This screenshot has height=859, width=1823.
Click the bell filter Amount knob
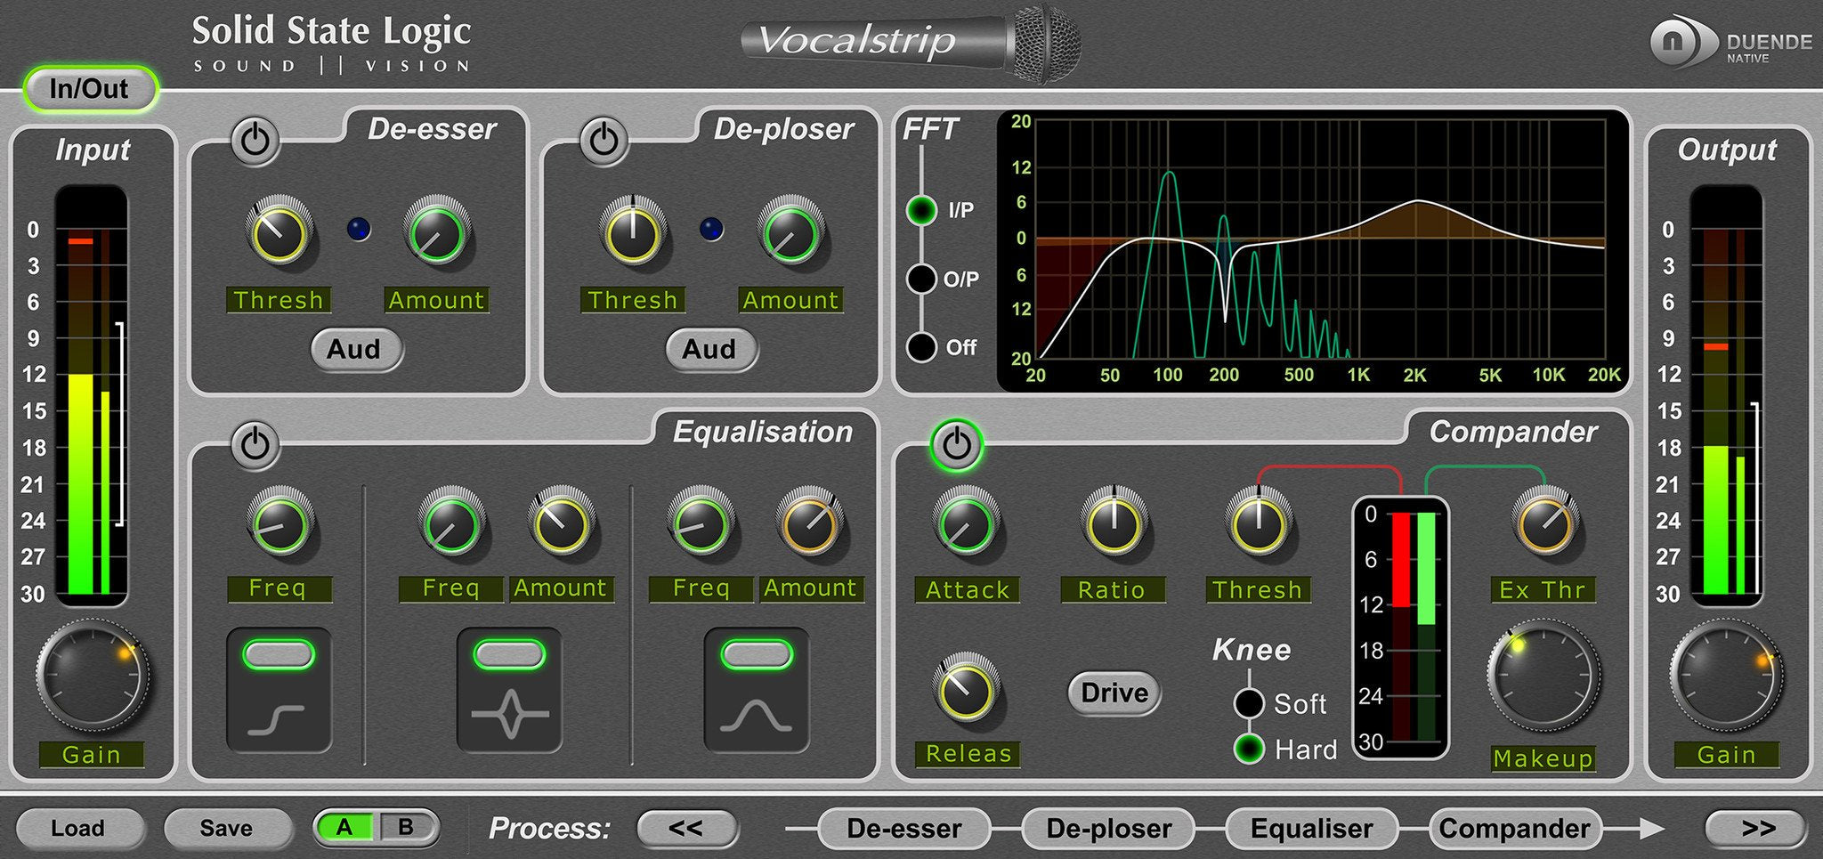click(809, 523)
